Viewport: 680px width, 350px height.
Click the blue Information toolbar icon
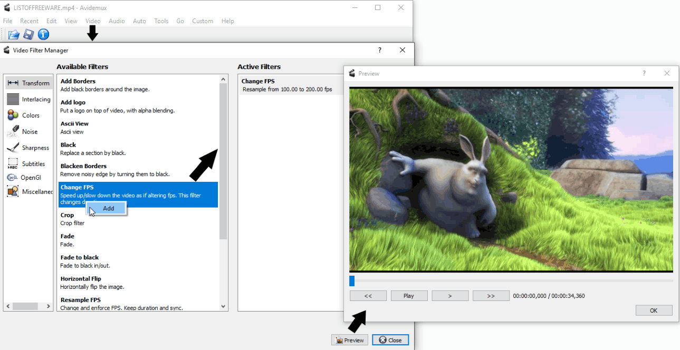[x=43, y=35]
